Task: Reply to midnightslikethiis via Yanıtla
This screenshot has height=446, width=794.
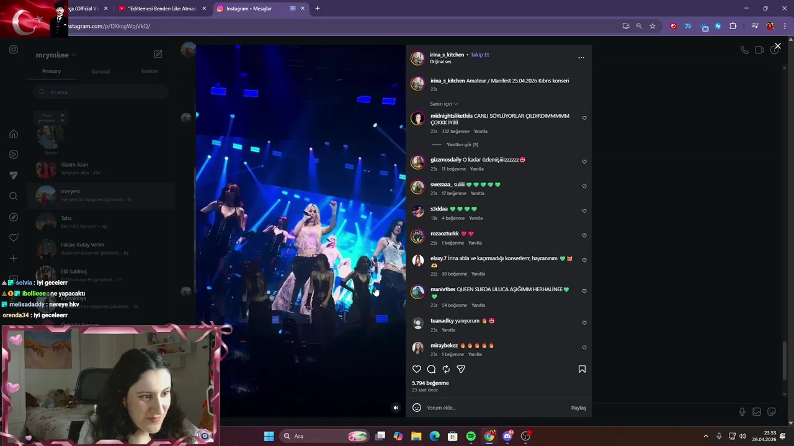Action: [x=481, y=131]
